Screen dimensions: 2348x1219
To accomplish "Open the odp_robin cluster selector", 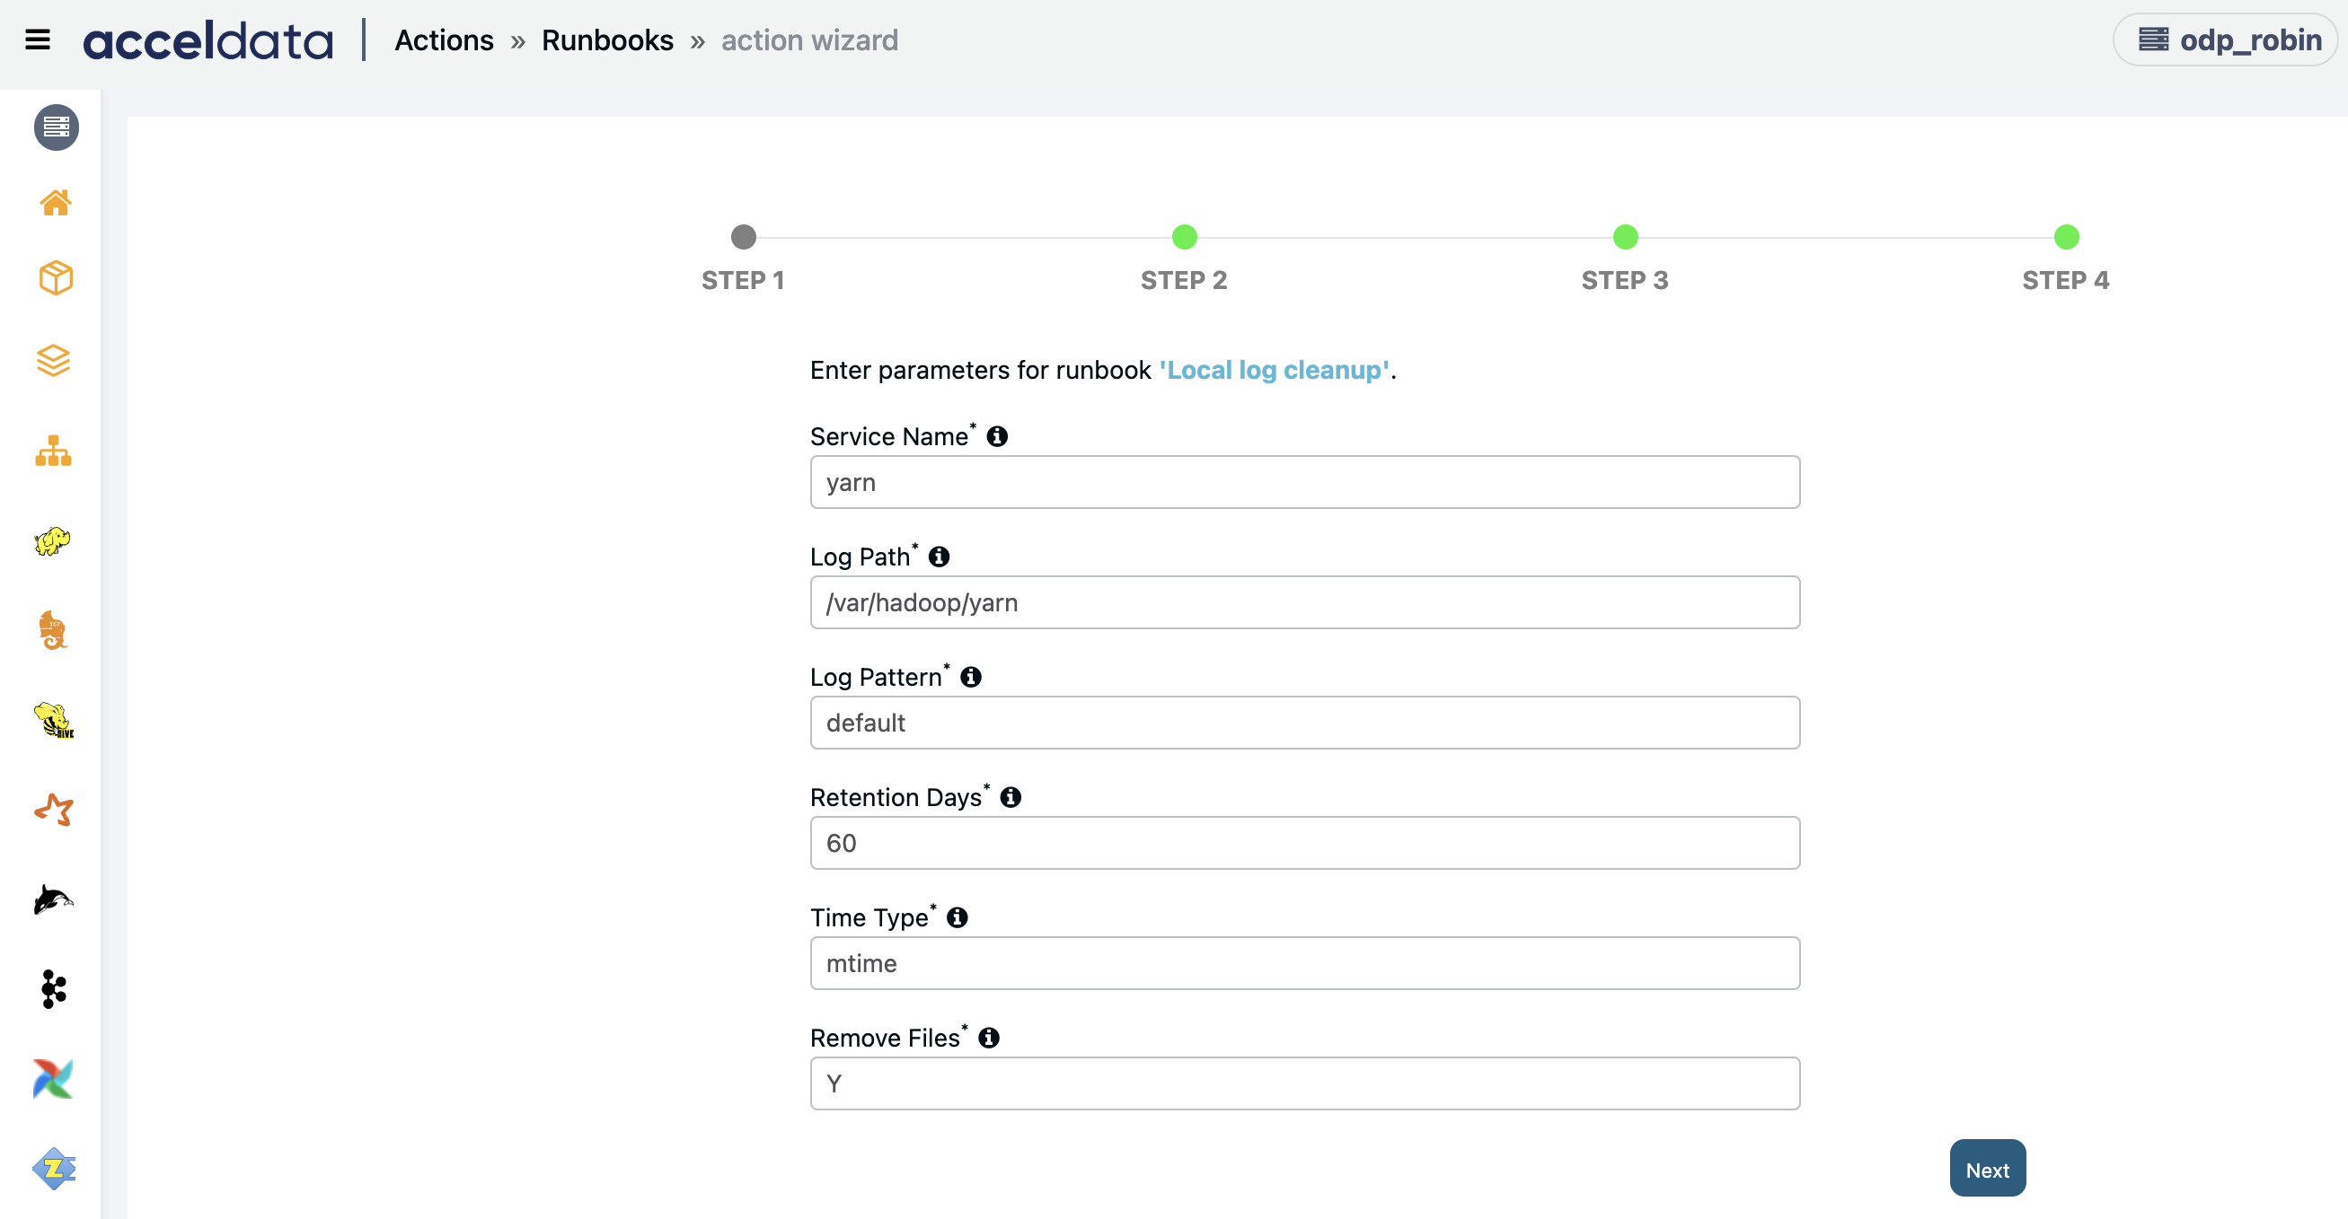I will pos(2225,40).
